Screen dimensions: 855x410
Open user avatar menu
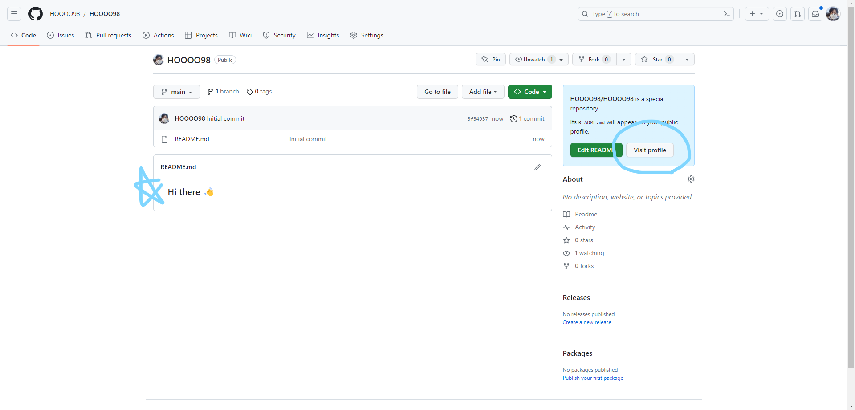click(833, 14)
